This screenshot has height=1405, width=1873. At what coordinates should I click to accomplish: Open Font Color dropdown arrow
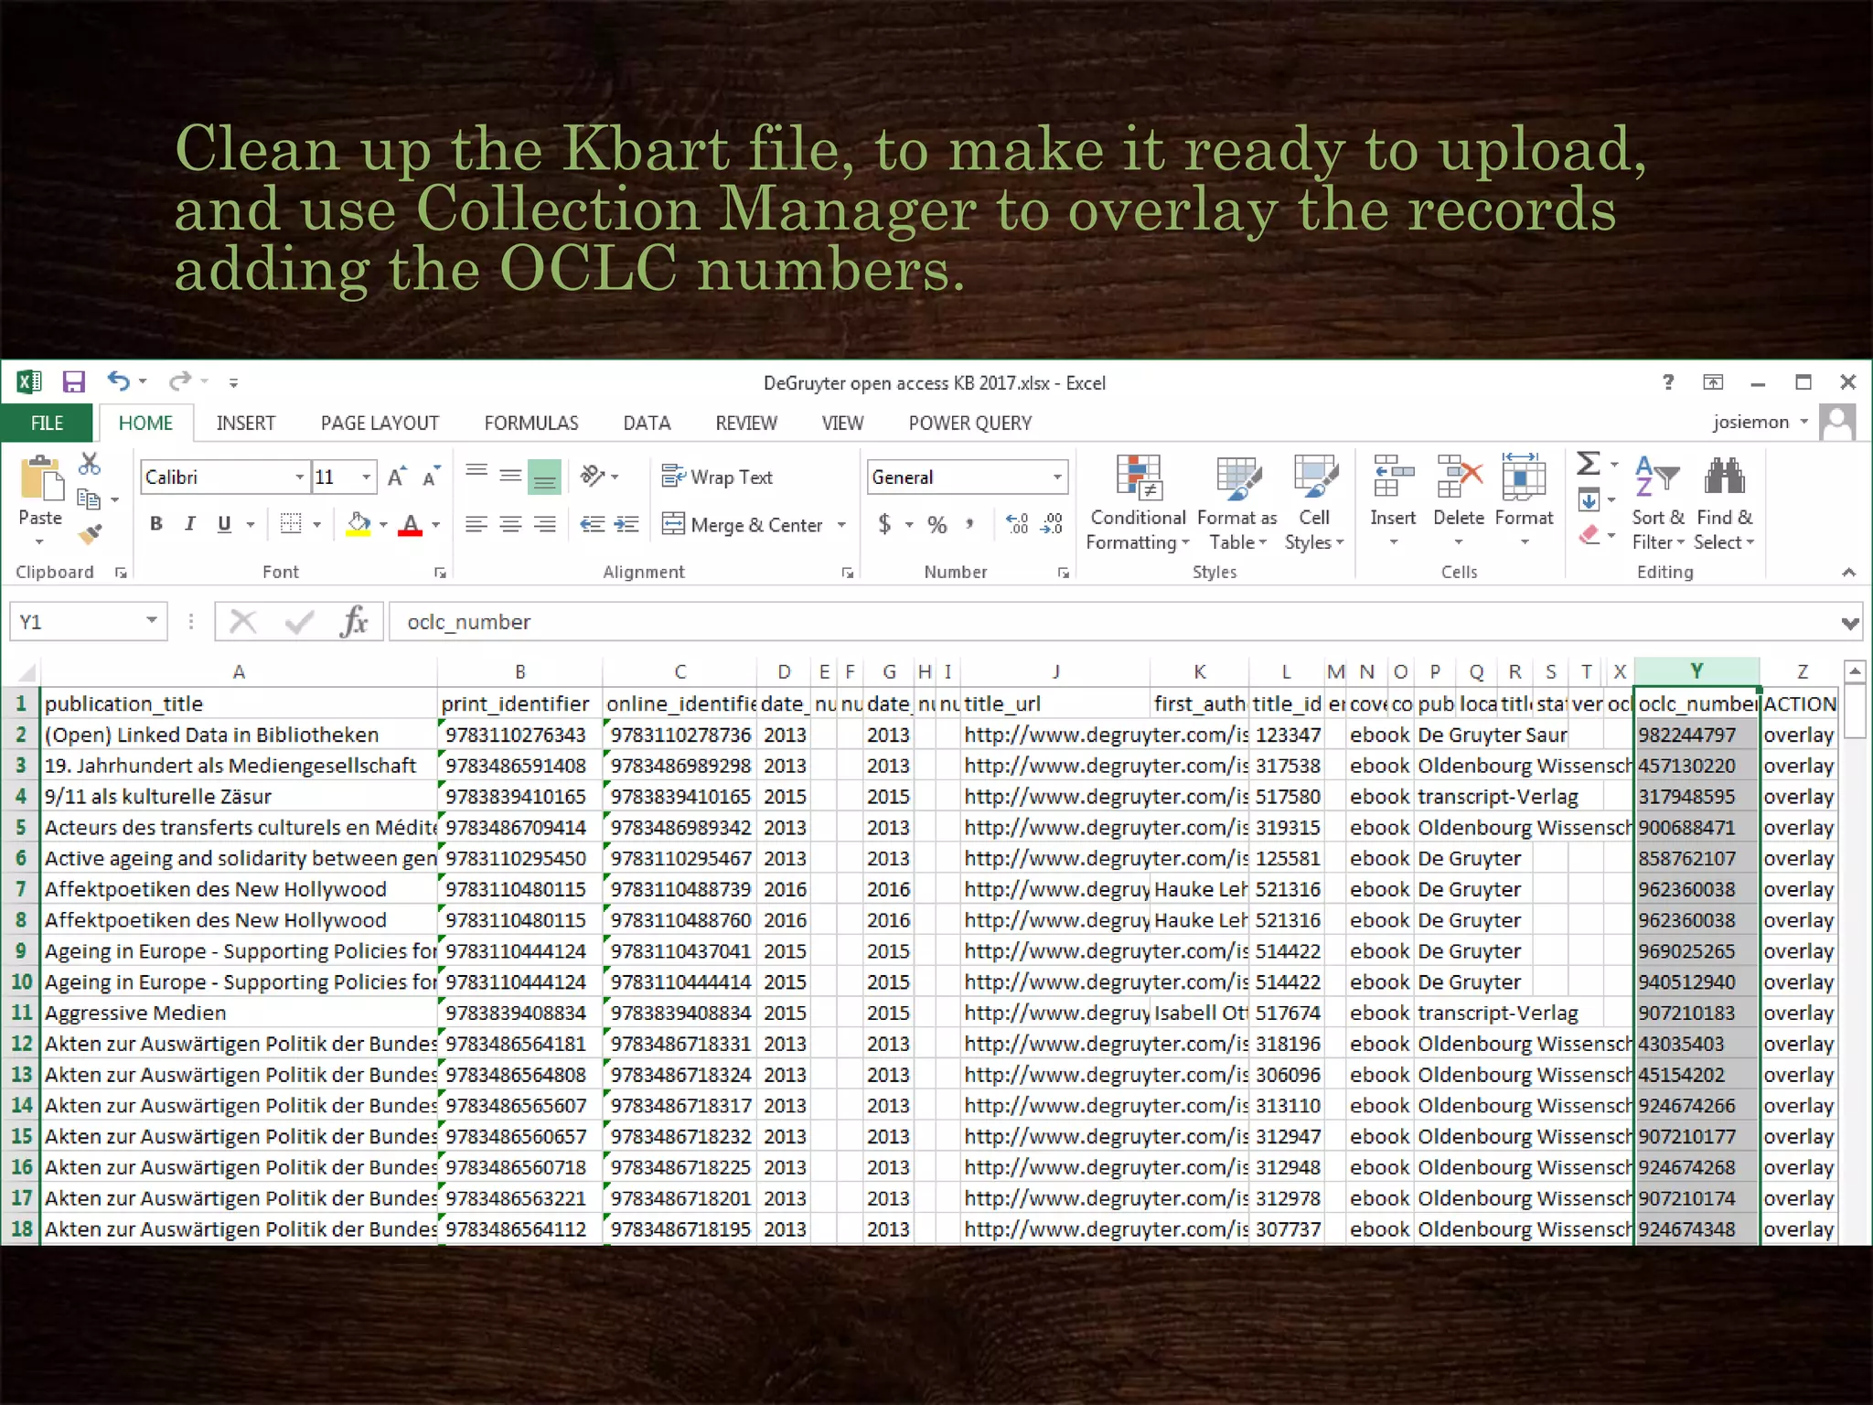(x=436, y=525)
